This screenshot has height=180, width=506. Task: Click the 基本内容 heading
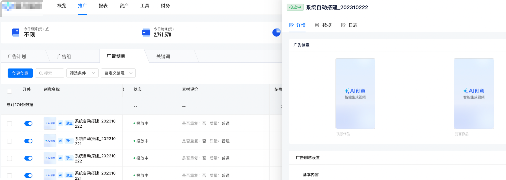tap(311, 175)
